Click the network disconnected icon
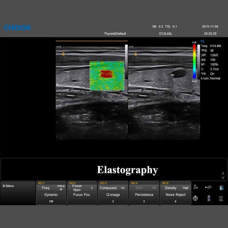This screenshot has width=228, height=228. (x=195, y=187)
